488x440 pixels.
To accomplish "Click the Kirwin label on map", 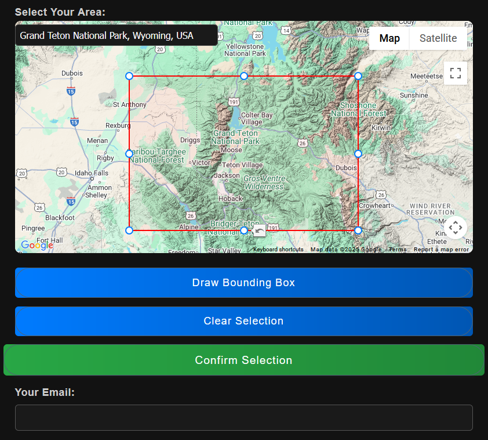I will (x=381, y=128).
